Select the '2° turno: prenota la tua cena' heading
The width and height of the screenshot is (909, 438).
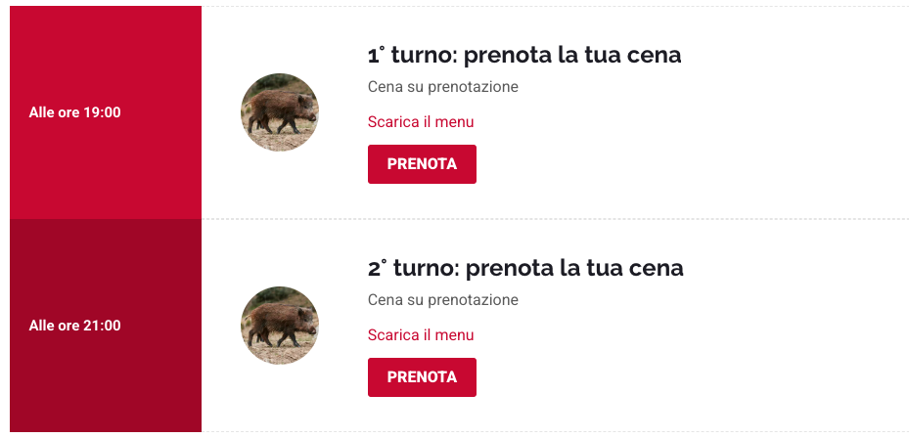525,268
